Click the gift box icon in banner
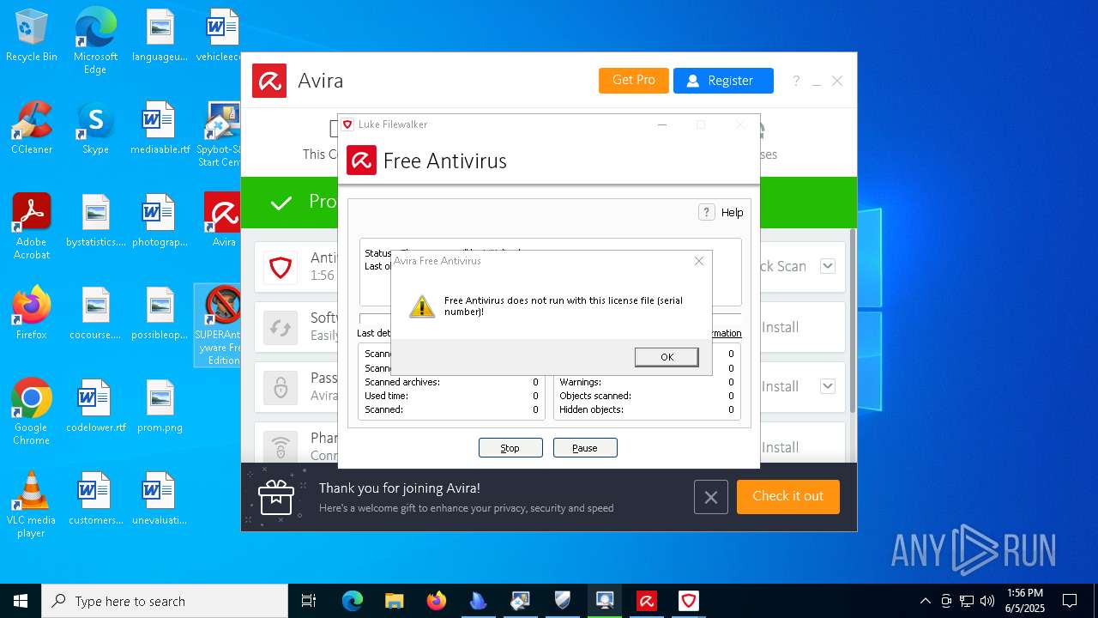 point(276,497)
